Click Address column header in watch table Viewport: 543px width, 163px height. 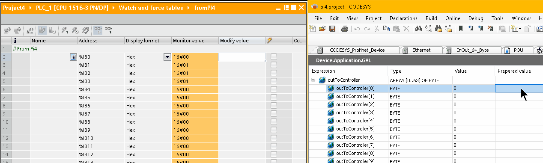tap(101, 41)
